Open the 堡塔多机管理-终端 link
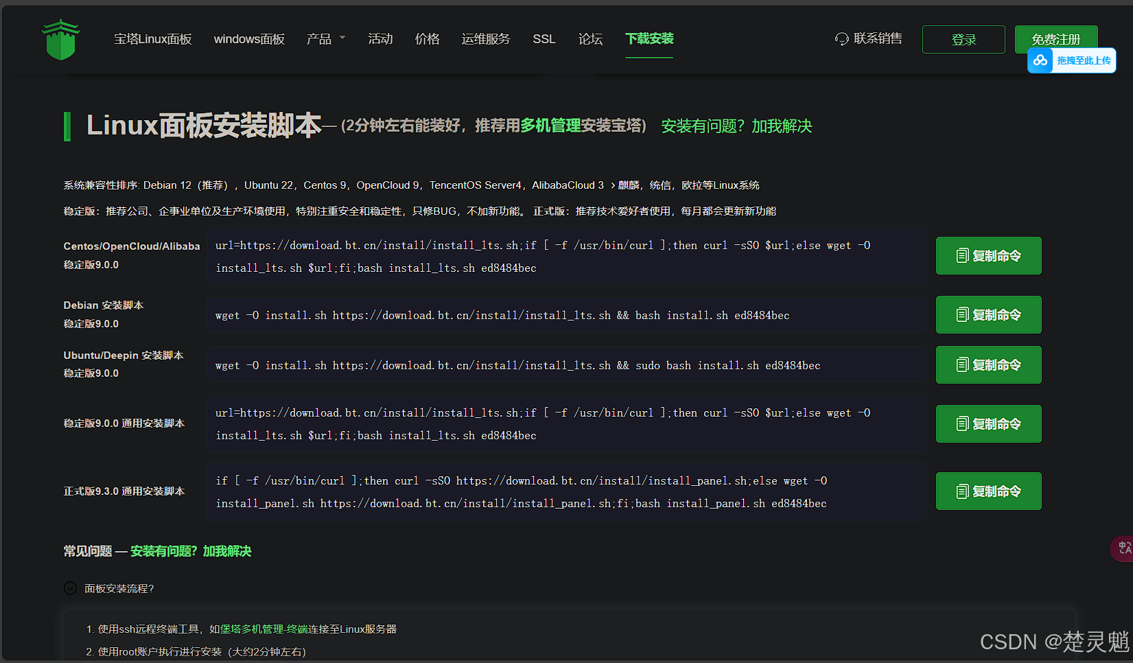Image resolution: width=1133 pixels, height=663 pixels. click(x=264, y=629)
